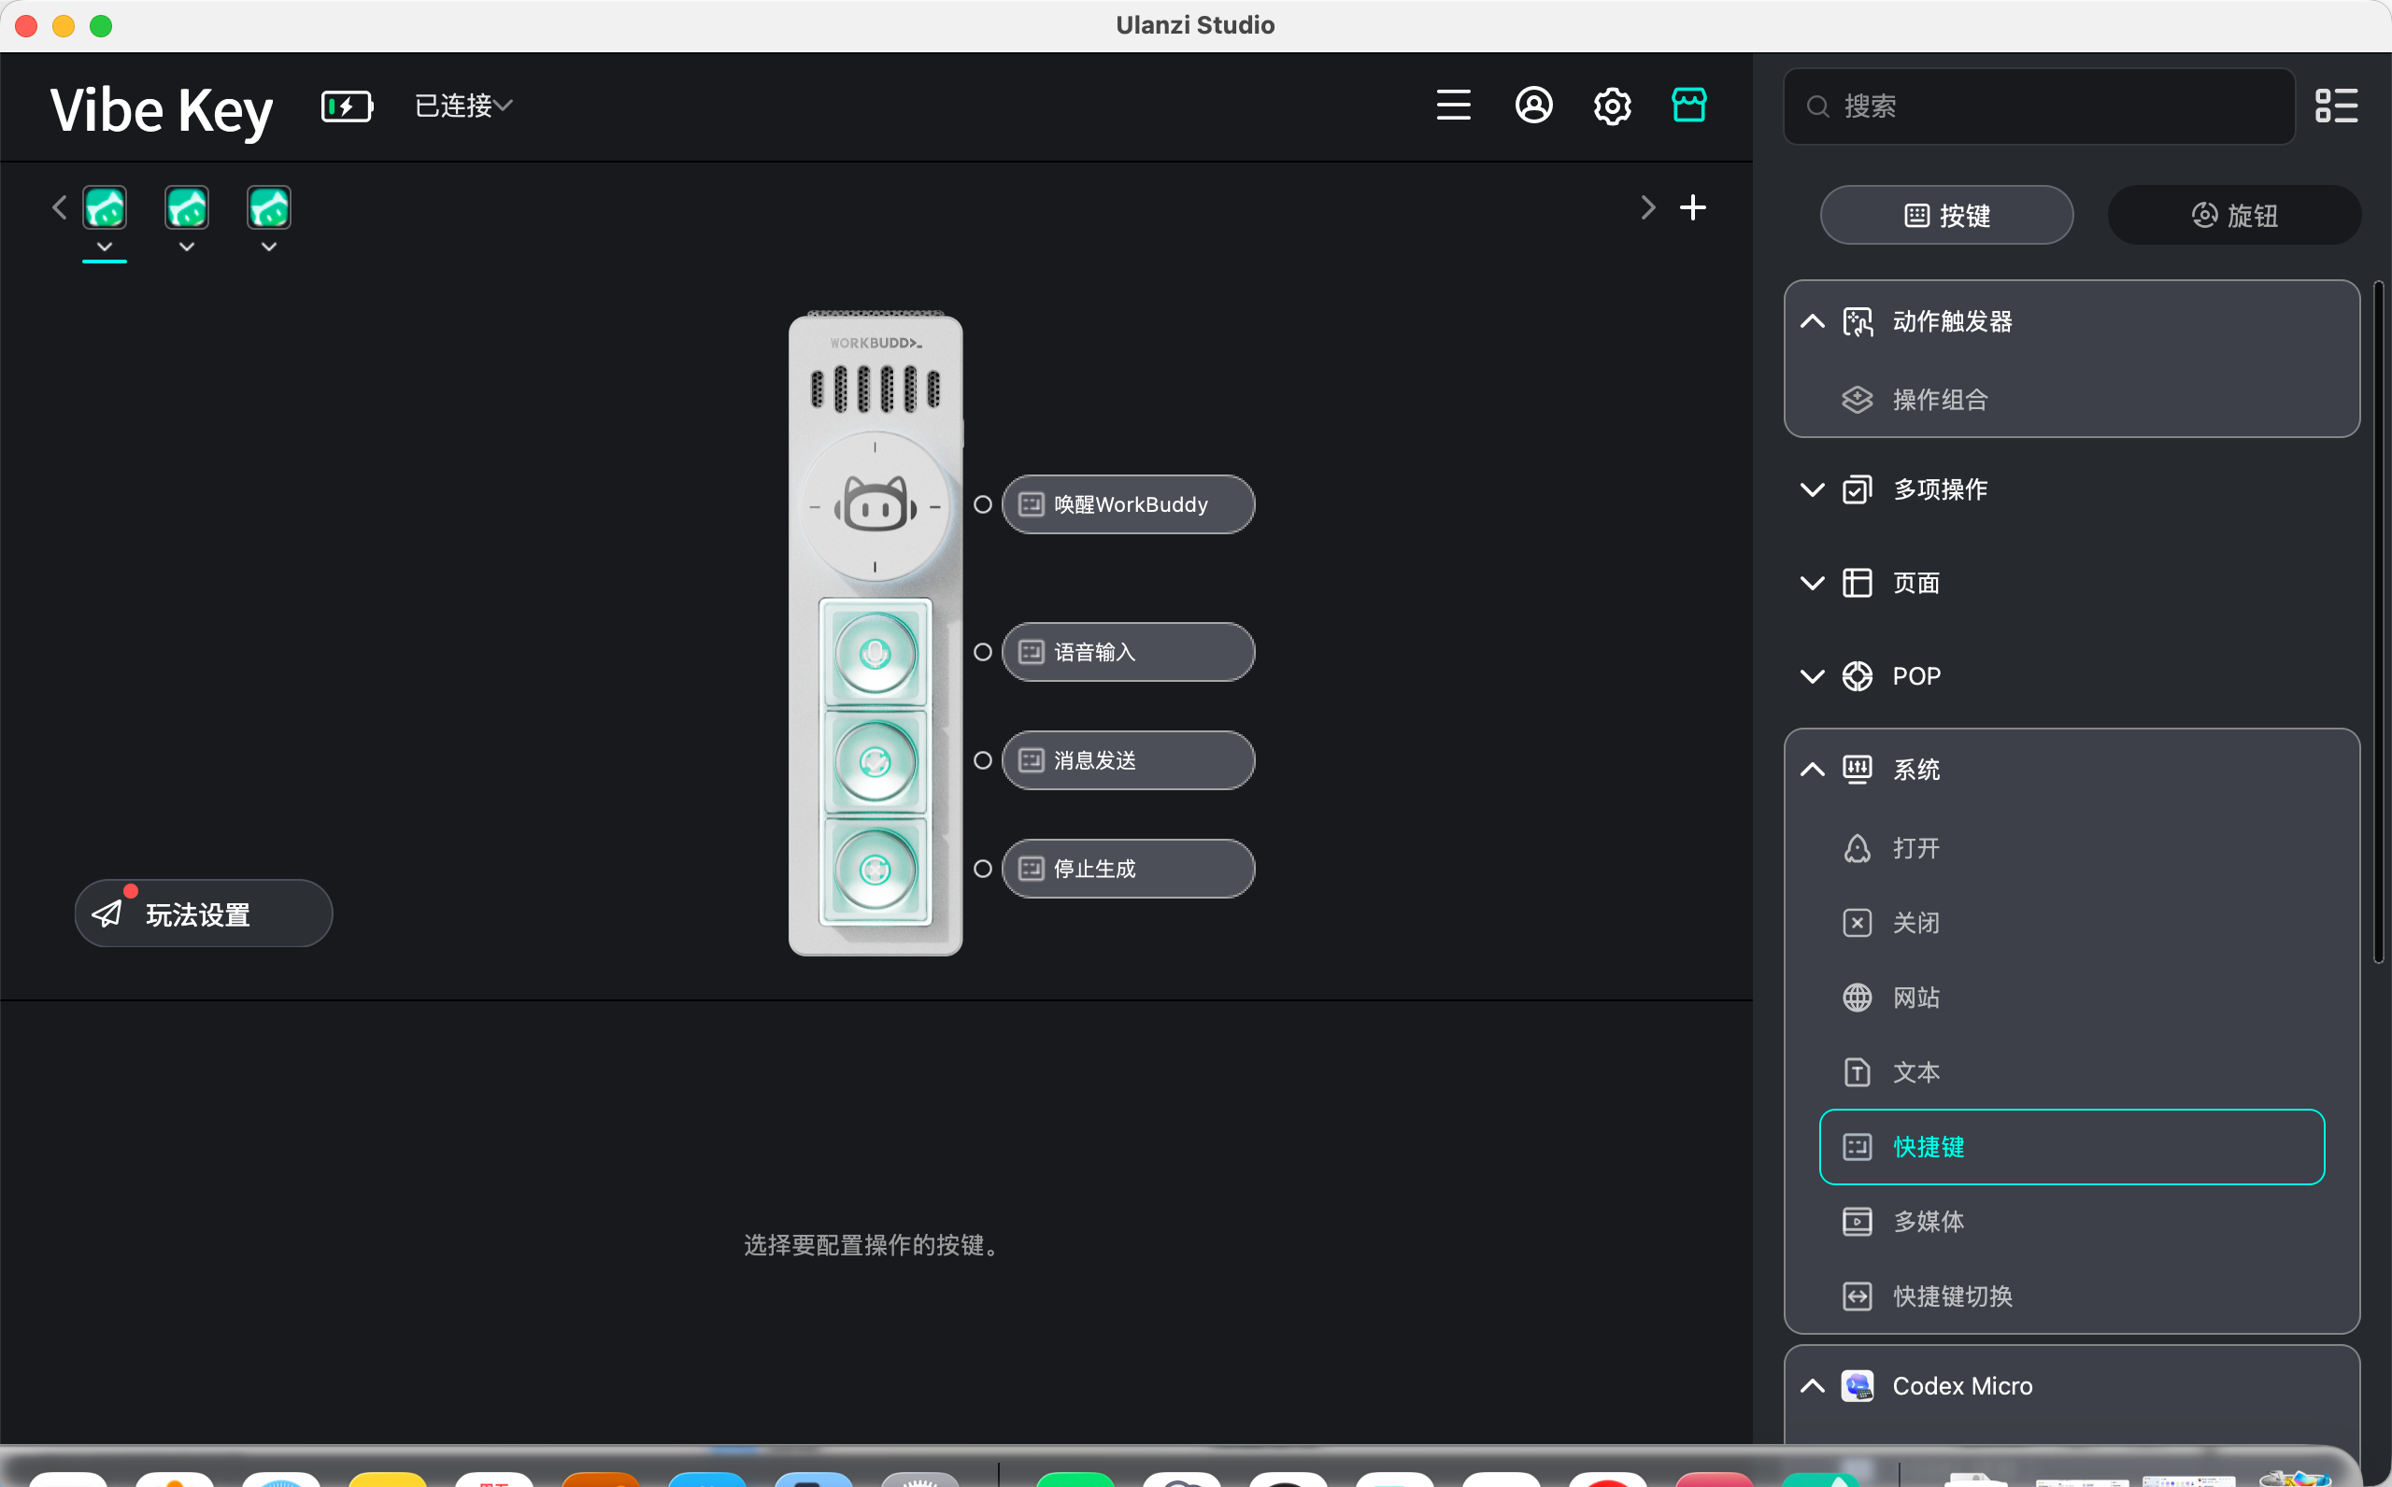Expand the 页面 group
The height and width of the screenshot is (1487, 2392).
(1812, 583)
